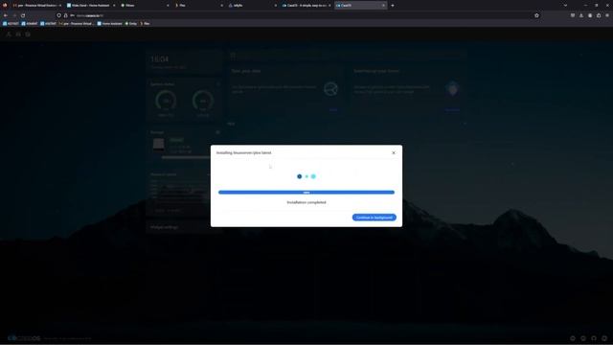
Task: Select the 'Installation completed' status text
Action: click(306, 202)
